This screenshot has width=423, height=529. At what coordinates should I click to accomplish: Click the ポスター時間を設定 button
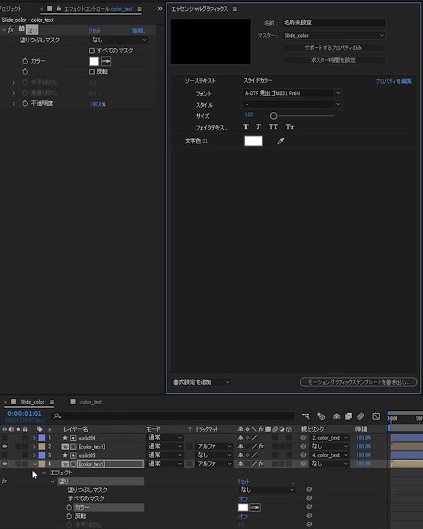(334, 60)
